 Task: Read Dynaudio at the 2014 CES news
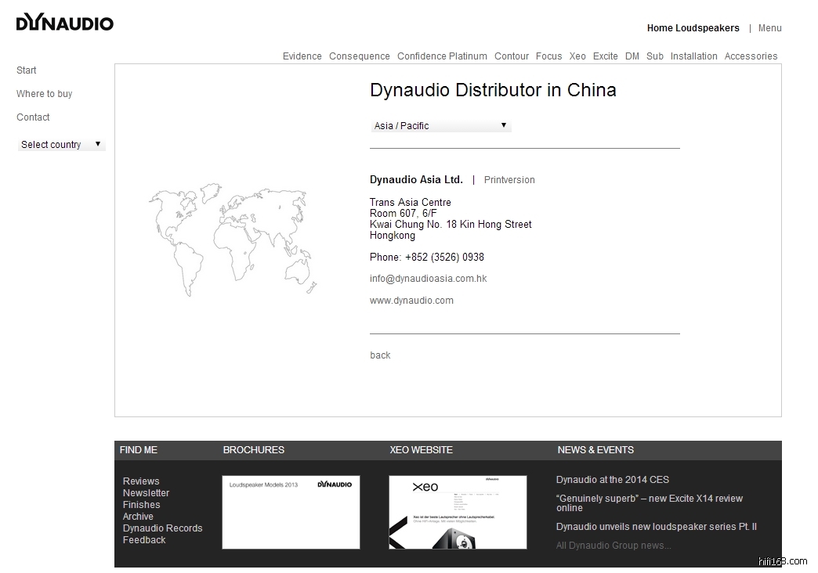coord(612,480)
